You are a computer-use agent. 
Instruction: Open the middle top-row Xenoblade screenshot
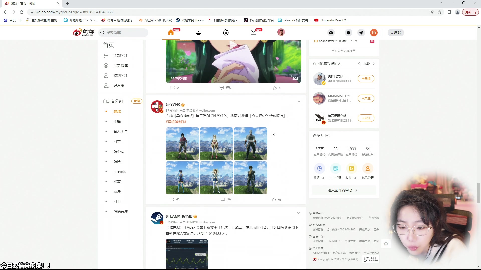point(216,144)
